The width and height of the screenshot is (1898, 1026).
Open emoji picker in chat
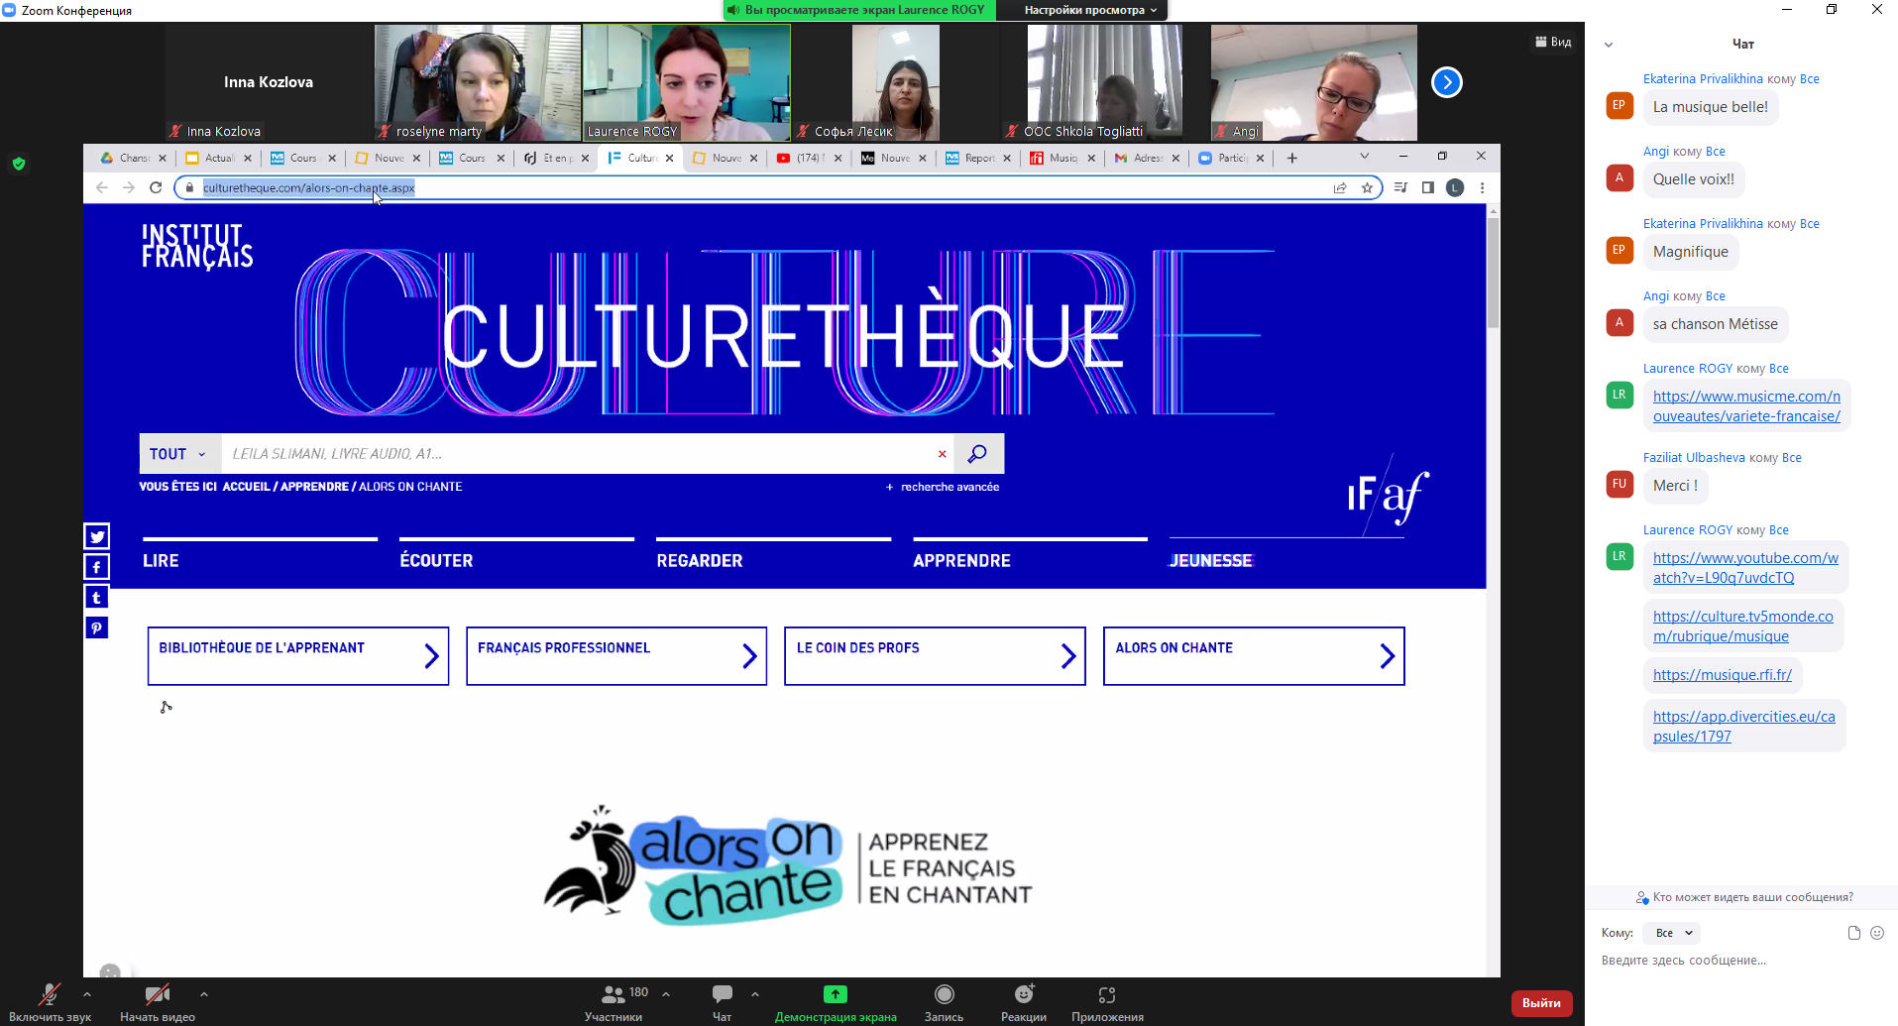[1876, 933]
